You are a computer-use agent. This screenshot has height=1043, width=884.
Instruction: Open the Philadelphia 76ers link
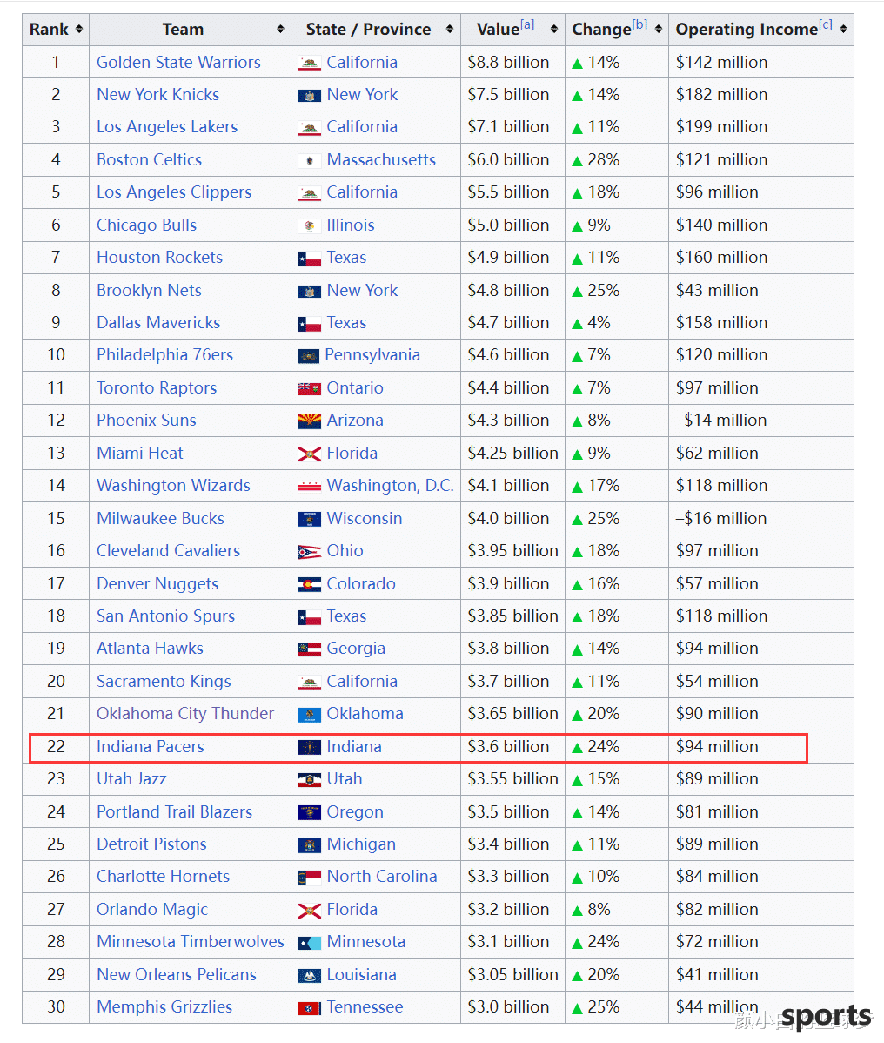click(164, 356)
